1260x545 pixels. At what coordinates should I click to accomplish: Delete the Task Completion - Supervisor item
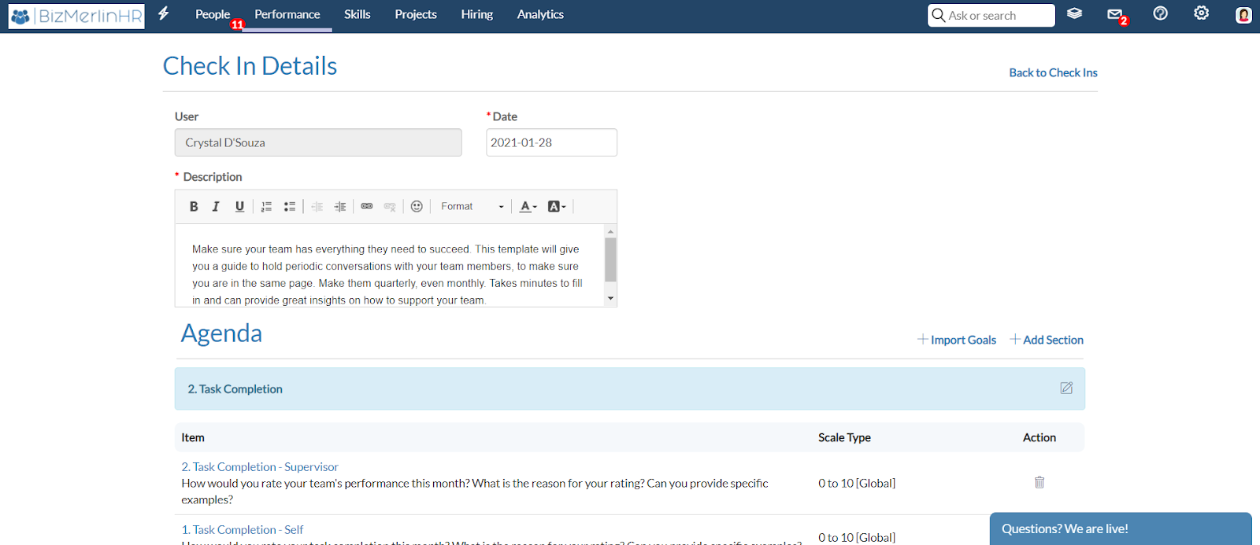pyautogui.click(x=1039, y=483)
